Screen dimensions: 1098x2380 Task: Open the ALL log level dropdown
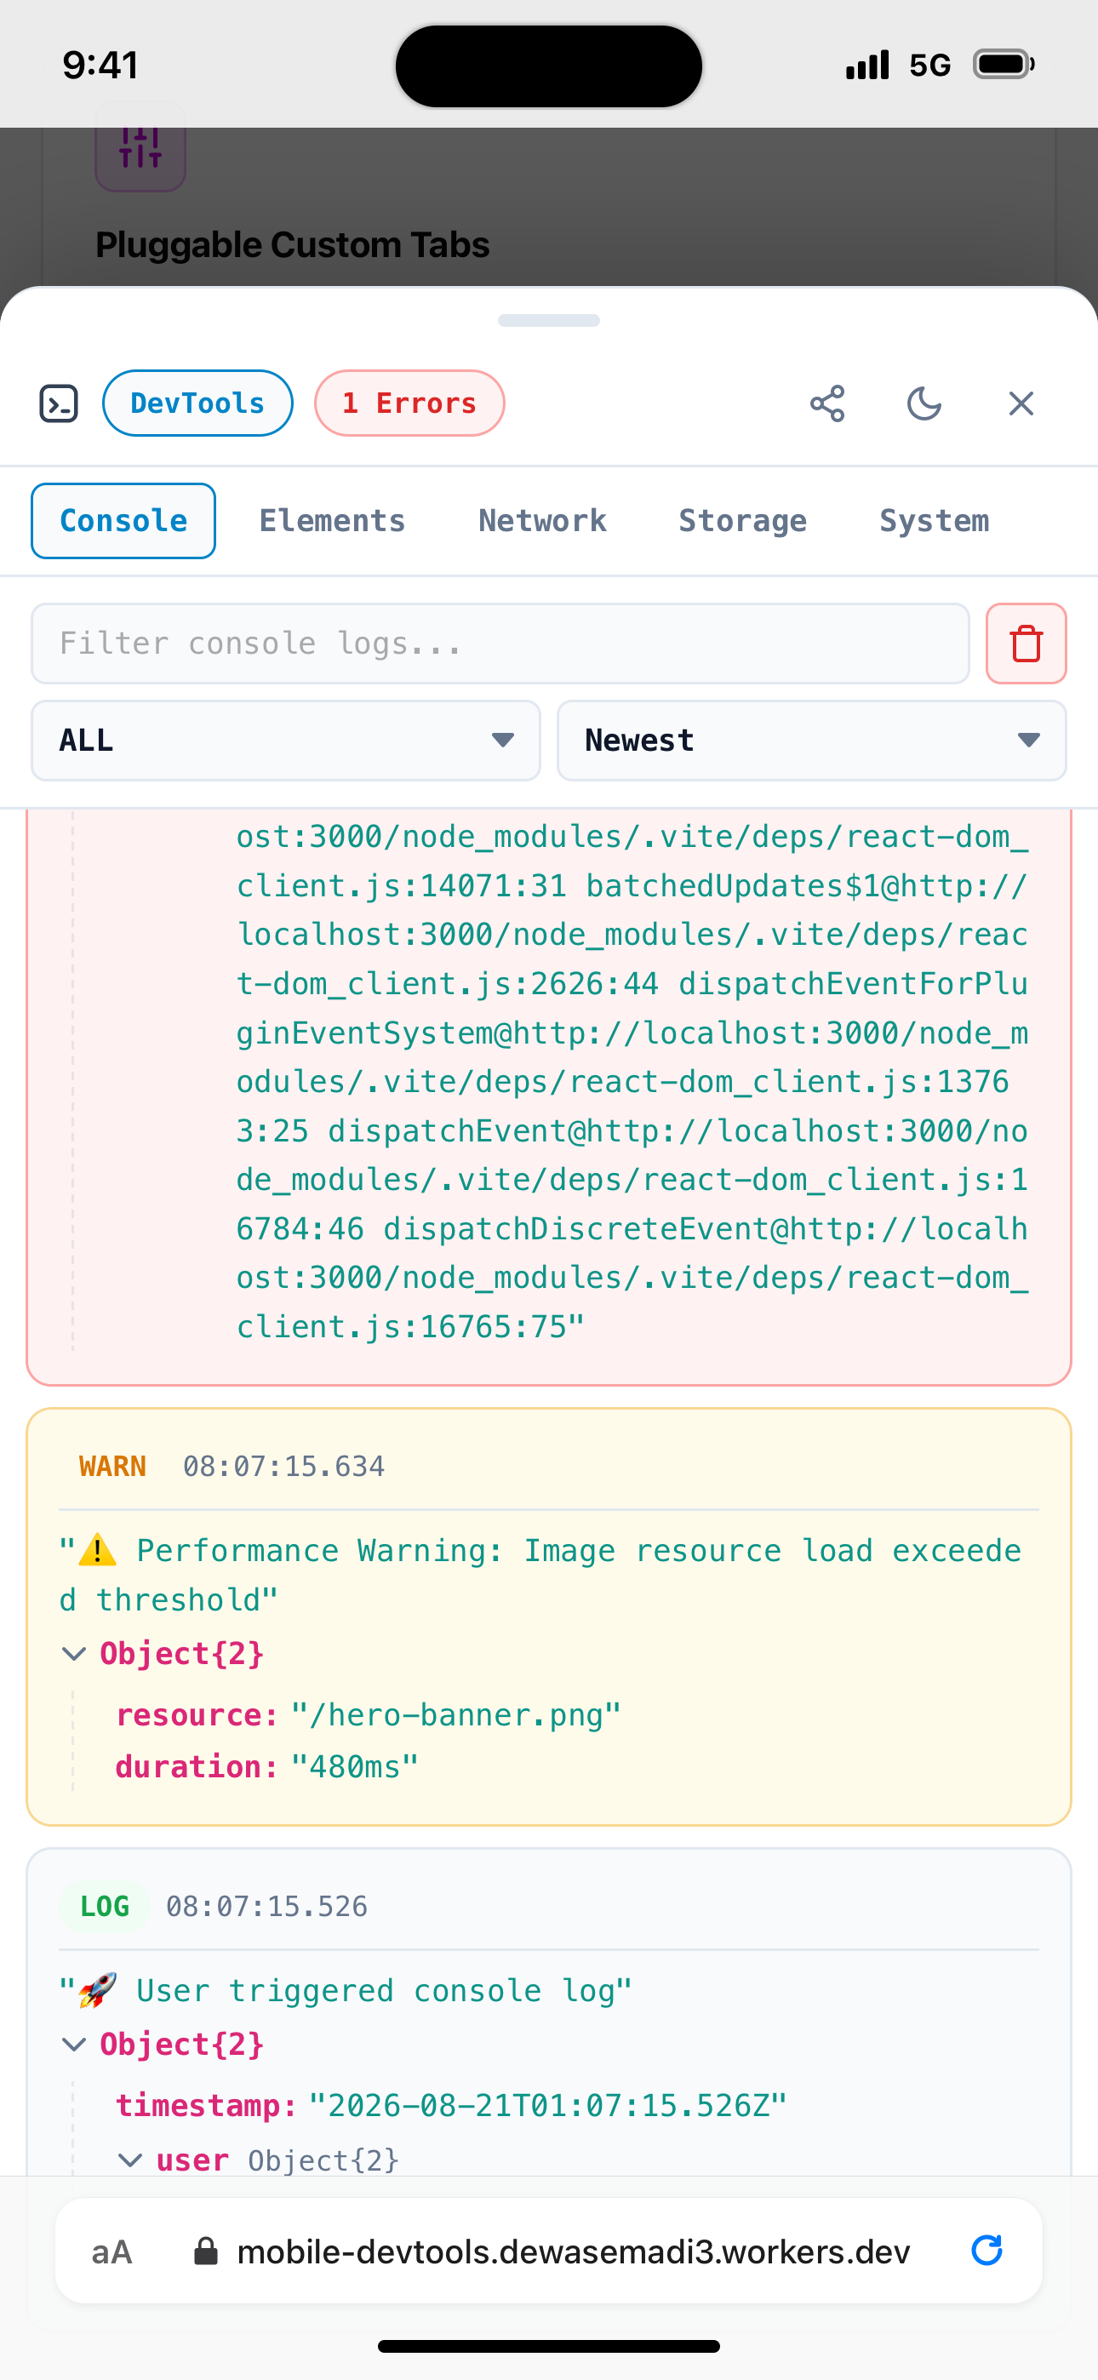point(286,740)
